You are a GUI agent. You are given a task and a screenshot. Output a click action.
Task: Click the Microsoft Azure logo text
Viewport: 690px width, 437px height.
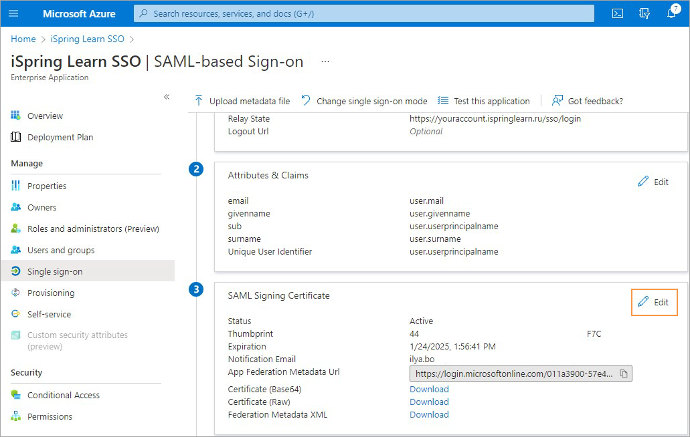point(79,13)
